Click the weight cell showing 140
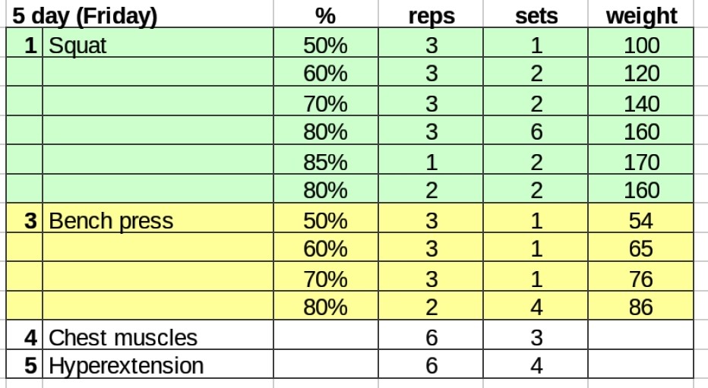The height and width of the screenshot is (388, 708). pos(641,104)
